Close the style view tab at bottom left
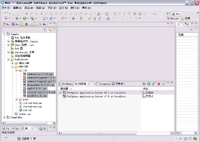Screen dimensions: 200x142 [33, 128]
